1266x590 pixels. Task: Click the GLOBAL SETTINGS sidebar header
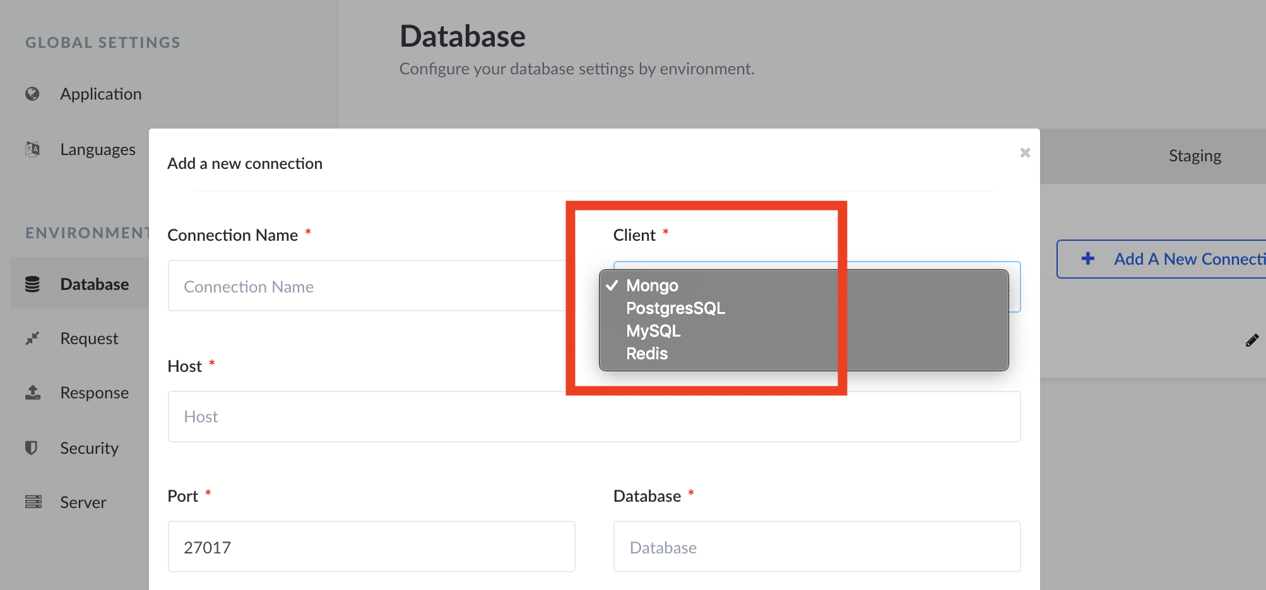click(103, 42)
